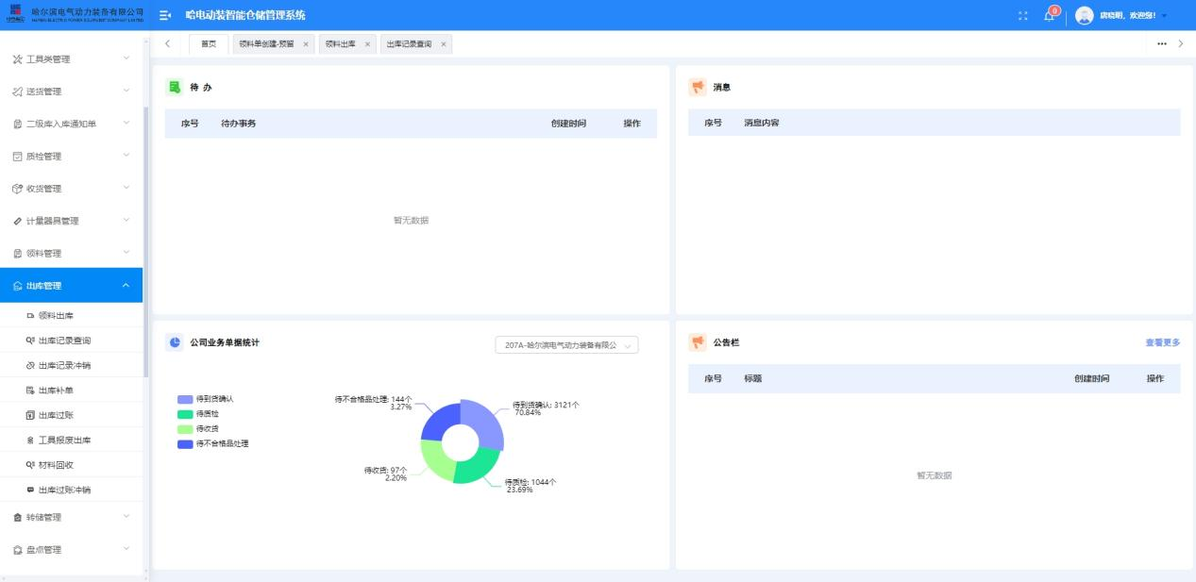1196x582 pixels.
Task: Switch to the 出库记录查询 tab
Action: tap(409, 44)
